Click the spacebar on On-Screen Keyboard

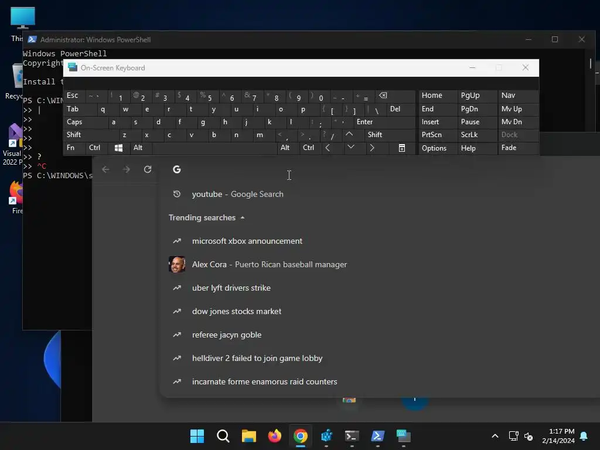coord(214,148)
